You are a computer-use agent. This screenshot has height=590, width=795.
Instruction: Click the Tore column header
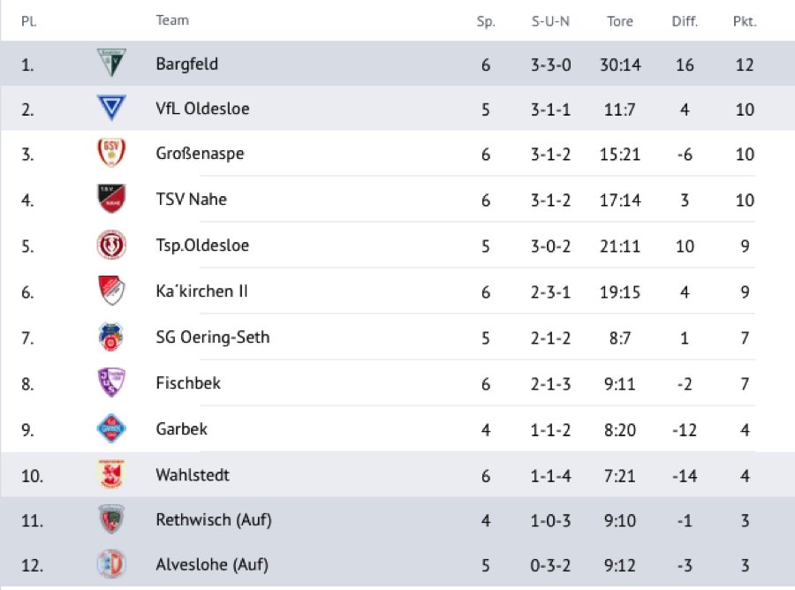pos(620,21)
